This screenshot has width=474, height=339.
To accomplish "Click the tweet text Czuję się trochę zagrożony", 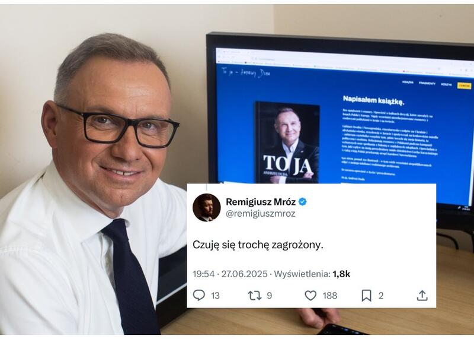I will pos(258,245).
